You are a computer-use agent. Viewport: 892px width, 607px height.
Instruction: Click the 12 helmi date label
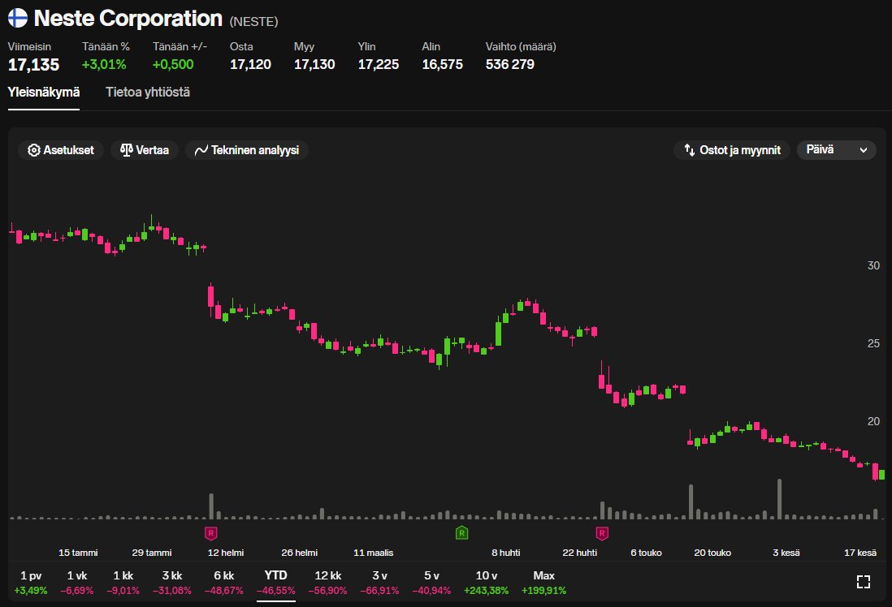pyautogui.click(x=226, y=553)
